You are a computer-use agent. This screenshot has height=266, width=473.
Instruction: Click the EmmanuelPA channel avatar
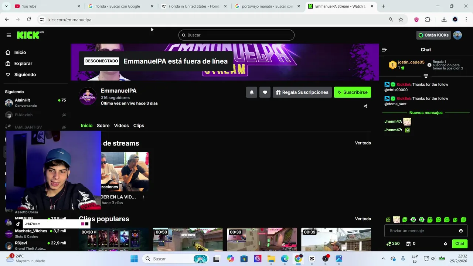(x=88, y=96)
